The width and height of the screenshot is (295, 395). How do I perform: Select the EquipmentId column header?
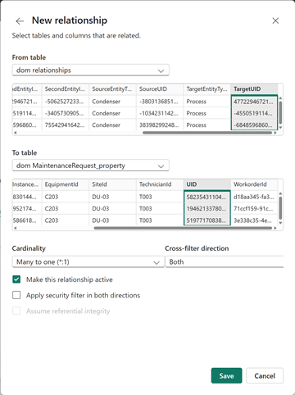[66, 184]
